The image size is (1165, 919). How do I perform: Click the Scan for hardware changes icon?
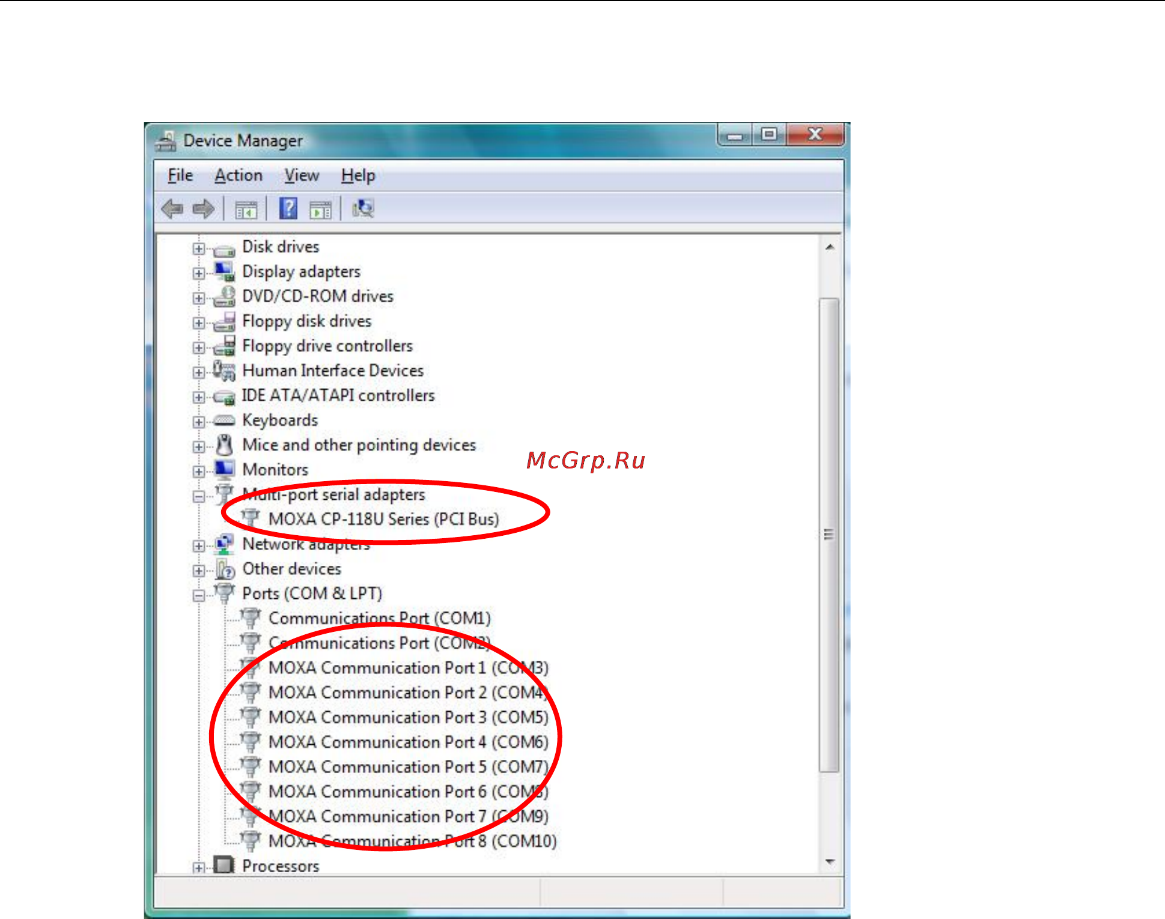[363, 208]
